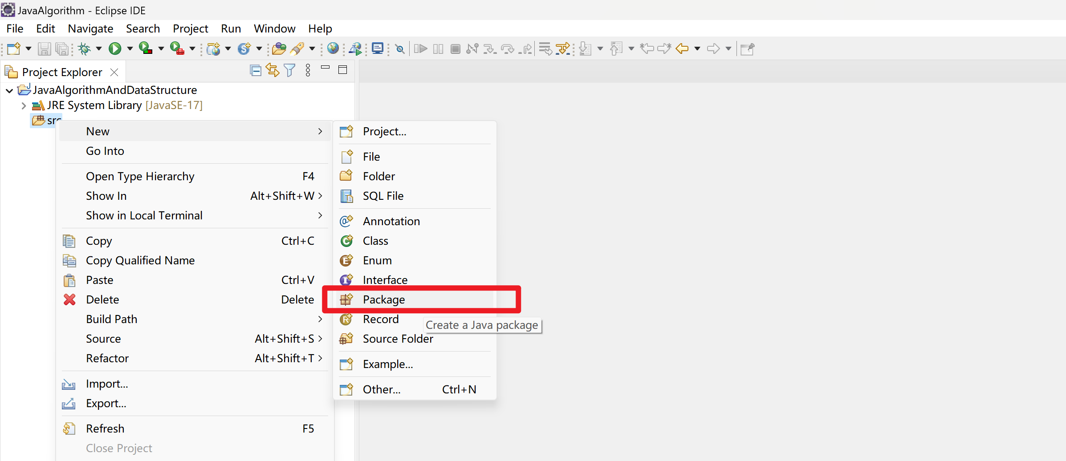
Task: Open dropdown arrow beside Debug bug icon
Action: click(99, 49)
